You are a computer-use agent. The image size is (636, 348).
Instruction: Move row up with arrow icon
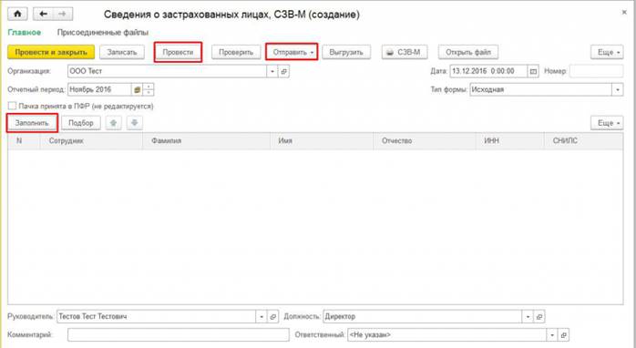(114, 123)
